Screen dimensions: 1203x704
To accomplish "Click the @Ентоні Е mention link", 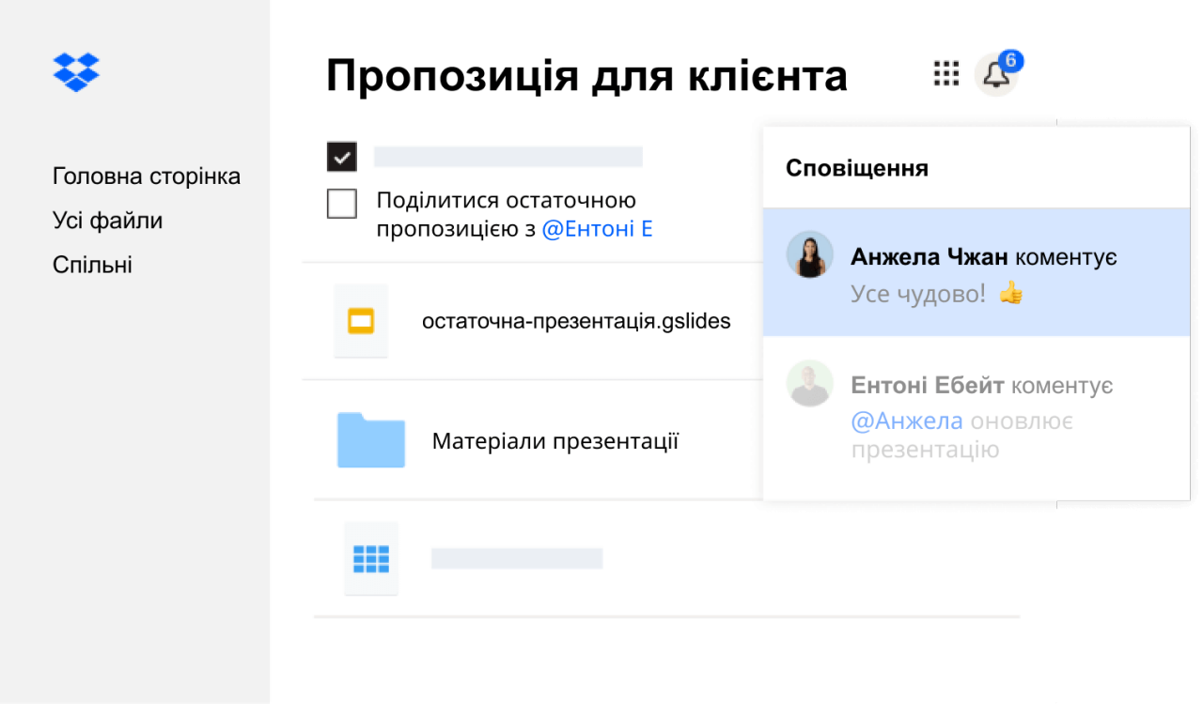I will pos(599,227).
